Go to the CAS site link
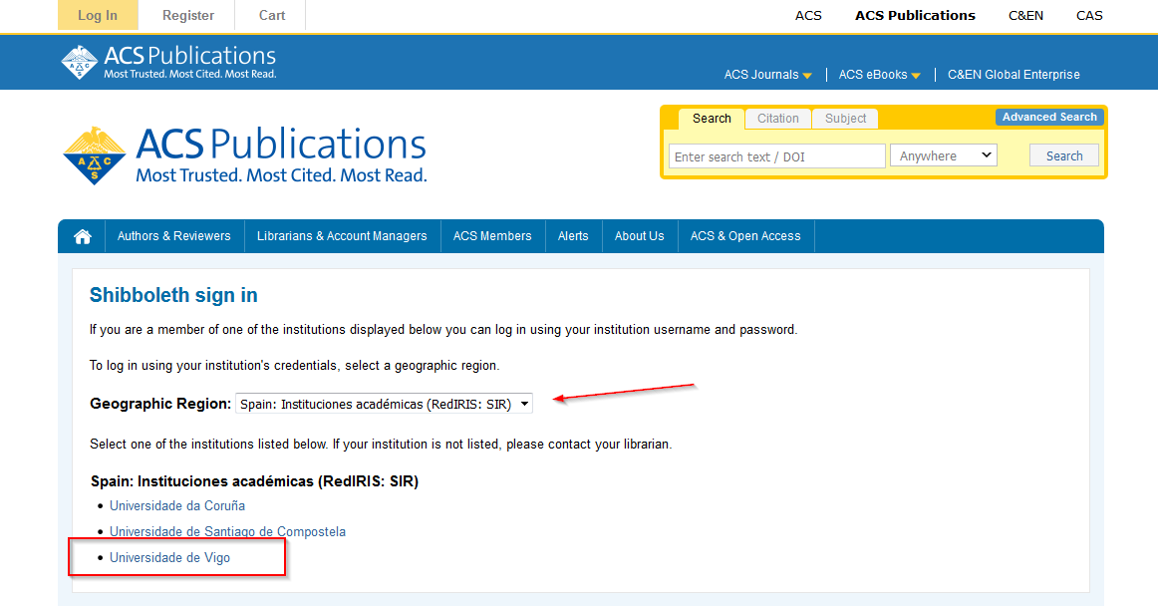The width and height of the screenshot is (1158, 606). pyautogui.click(x=1089, y=16)
